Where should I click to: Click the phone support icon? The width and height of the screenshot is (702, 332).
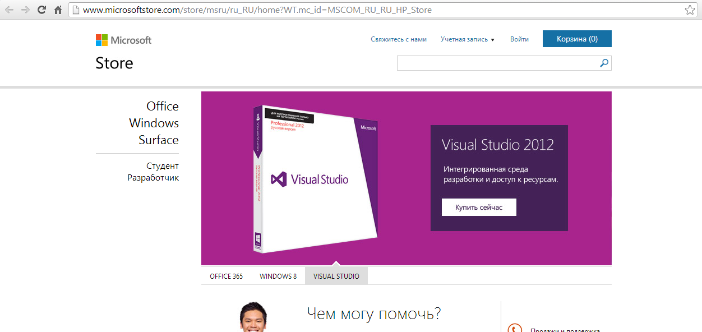click(514, 329)
